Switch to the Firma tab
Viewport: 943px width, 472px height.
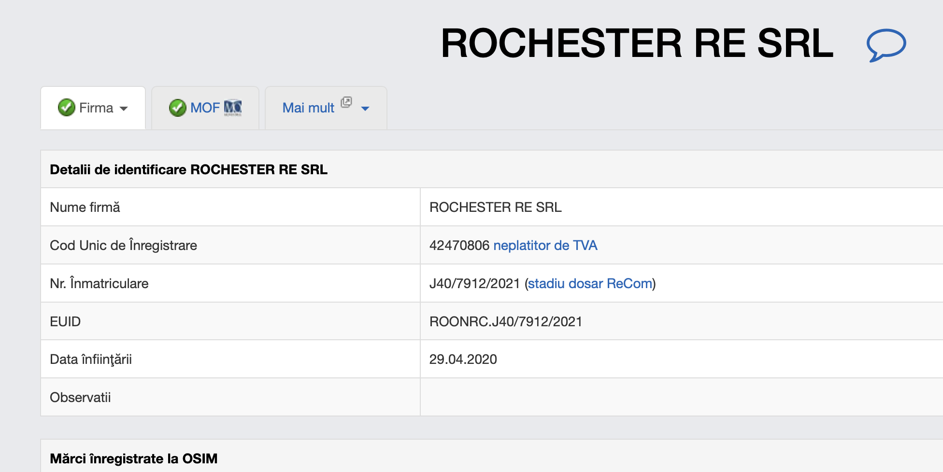pyautogui.click(x=96, y=108)
